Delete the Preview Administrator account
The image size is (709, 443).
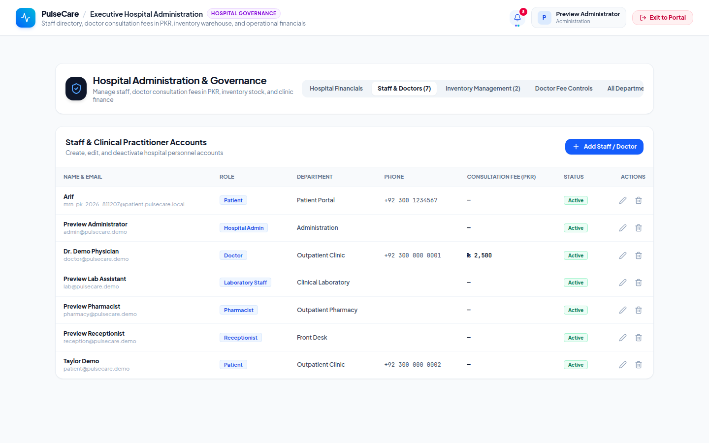coord(639,228)
